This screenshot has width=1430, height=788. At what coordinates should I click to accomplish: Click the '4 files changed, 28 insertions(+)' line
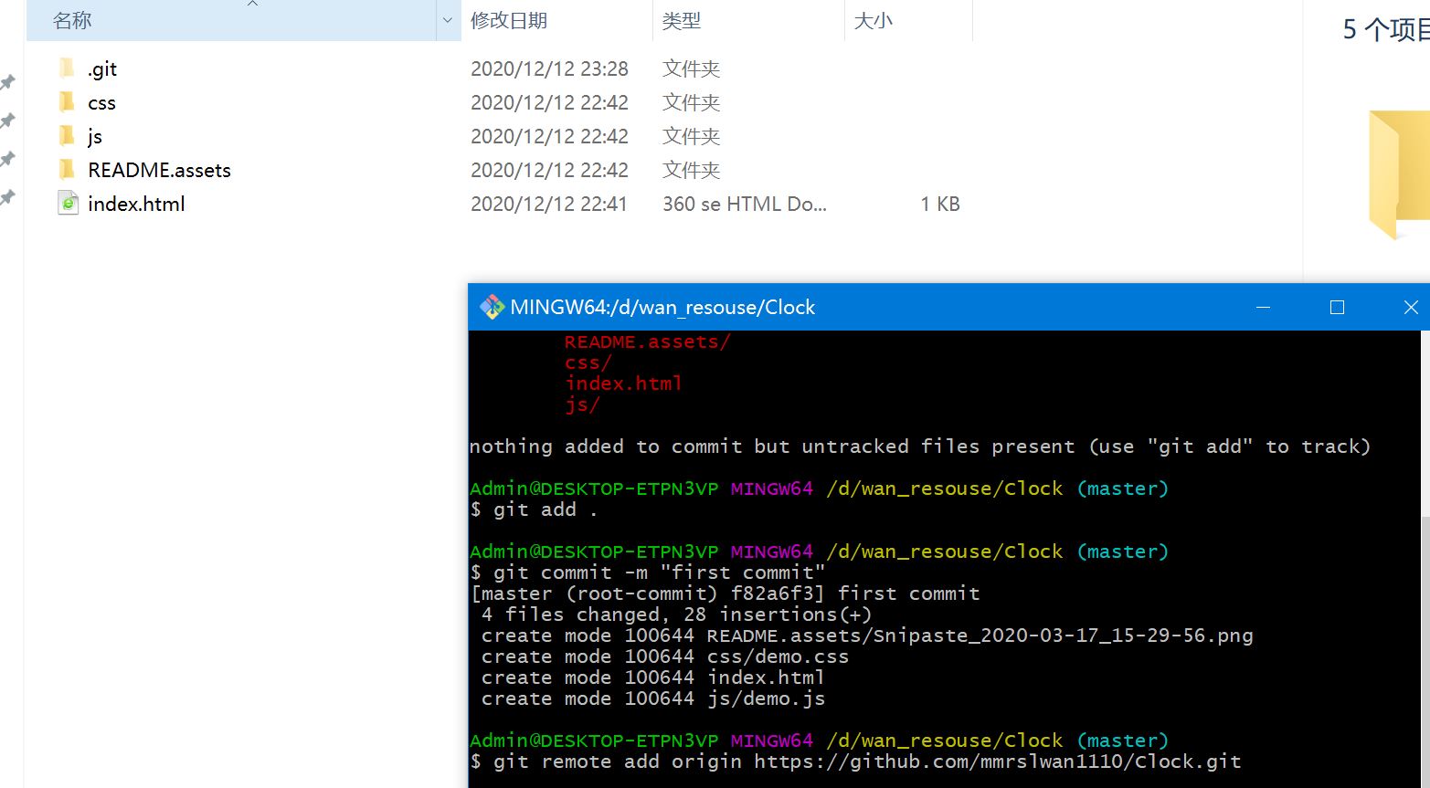(x=676, y=615)
